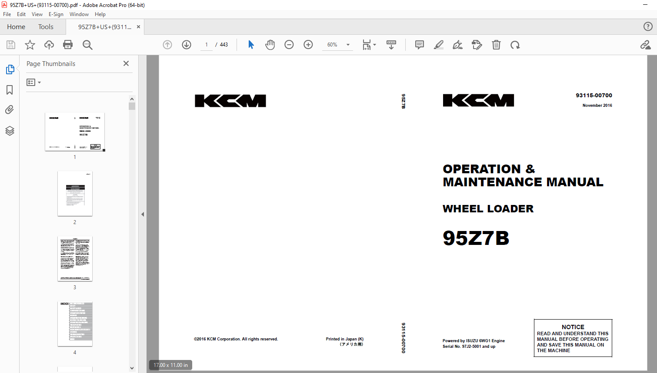The height and width of the screenshot is (373, 657).
Task: Click the 'WHEEL LOADER' heading text
Action: tap(488, 209)
